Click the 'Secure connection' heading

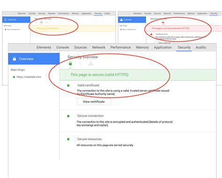[x=90, y=116]
